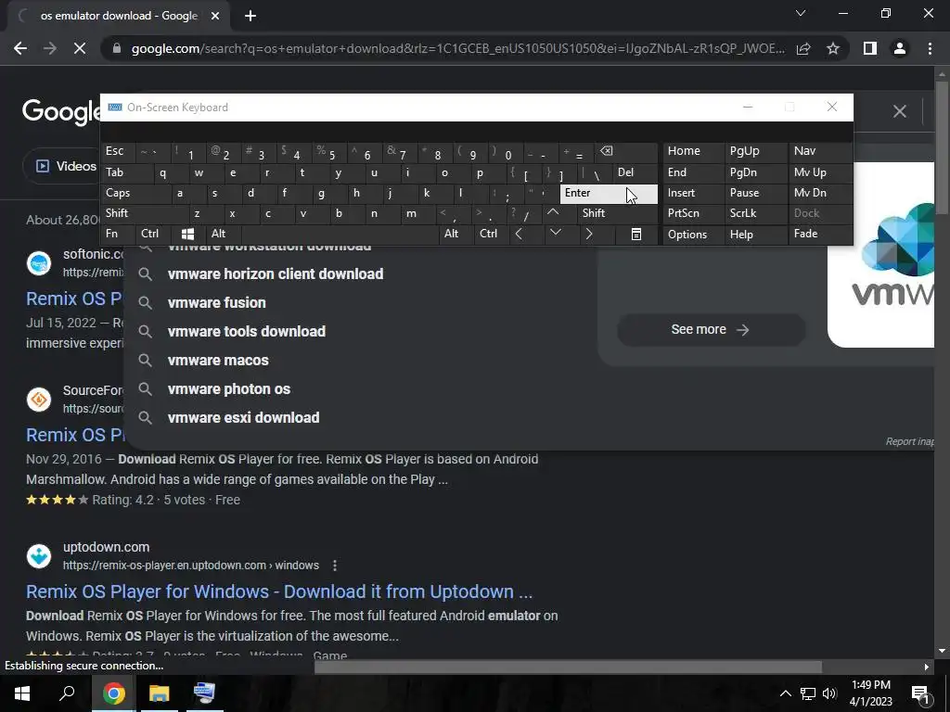Image resolution: width=950 pixels, height=712 pixels.
Task: Share this page via the share icon
Action: 803,48
